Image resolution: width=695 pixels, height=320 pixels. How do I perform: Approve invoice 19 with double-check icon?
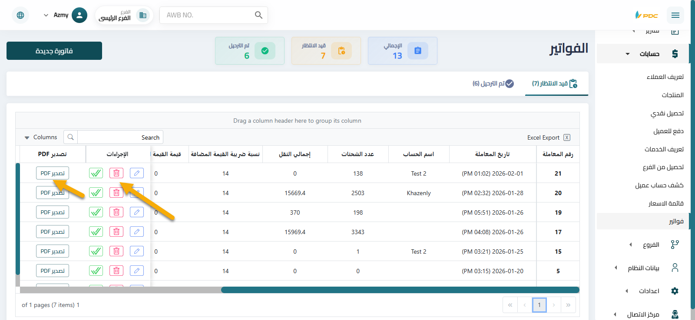pyautogui.click(x=96, y=212)
